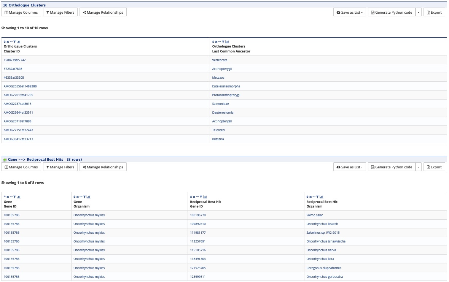Click the Vertebrata ancestor link
This screenshot has height=282, width=449.
(220, 60)
